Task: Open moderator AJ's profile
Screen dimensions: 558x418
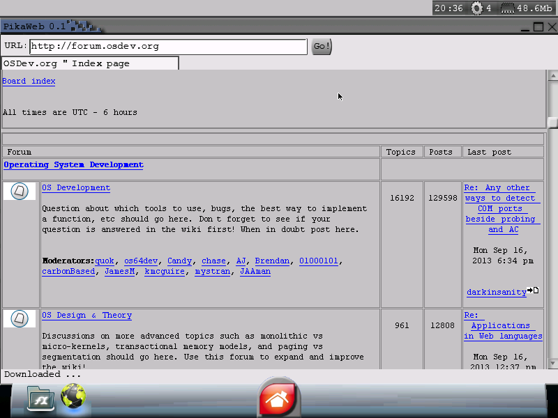Action: (x=241, y=261)
